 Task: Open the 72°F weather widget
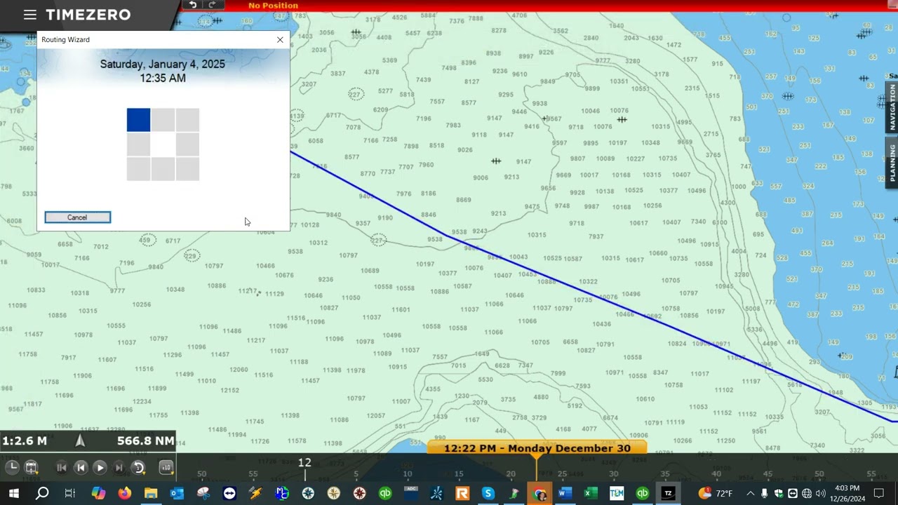[x=716, y=494]
